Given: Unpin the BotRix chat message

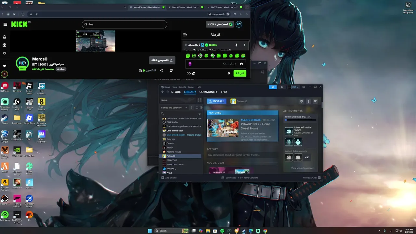Looking at the screenshot, I should pyautogui.click(x=236, y=45).
